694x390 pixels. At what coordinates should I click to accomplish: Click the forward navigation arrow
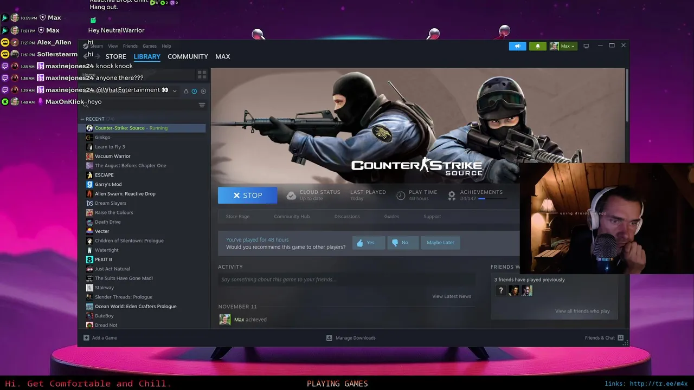pyautogui.click(x=97, y=56)
